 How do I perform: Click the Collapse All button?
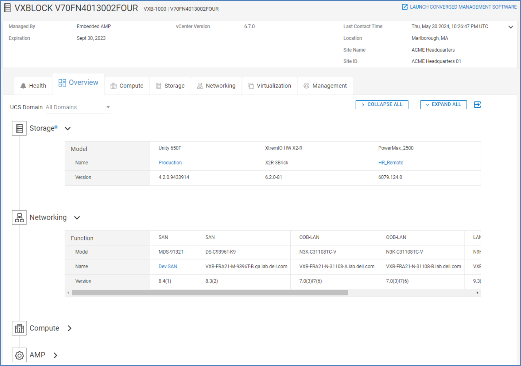(x=382, y=105)
